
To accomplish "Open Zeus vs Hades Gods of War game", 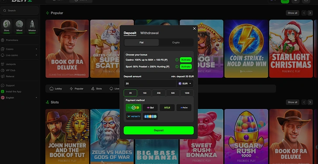I will 112,137.
